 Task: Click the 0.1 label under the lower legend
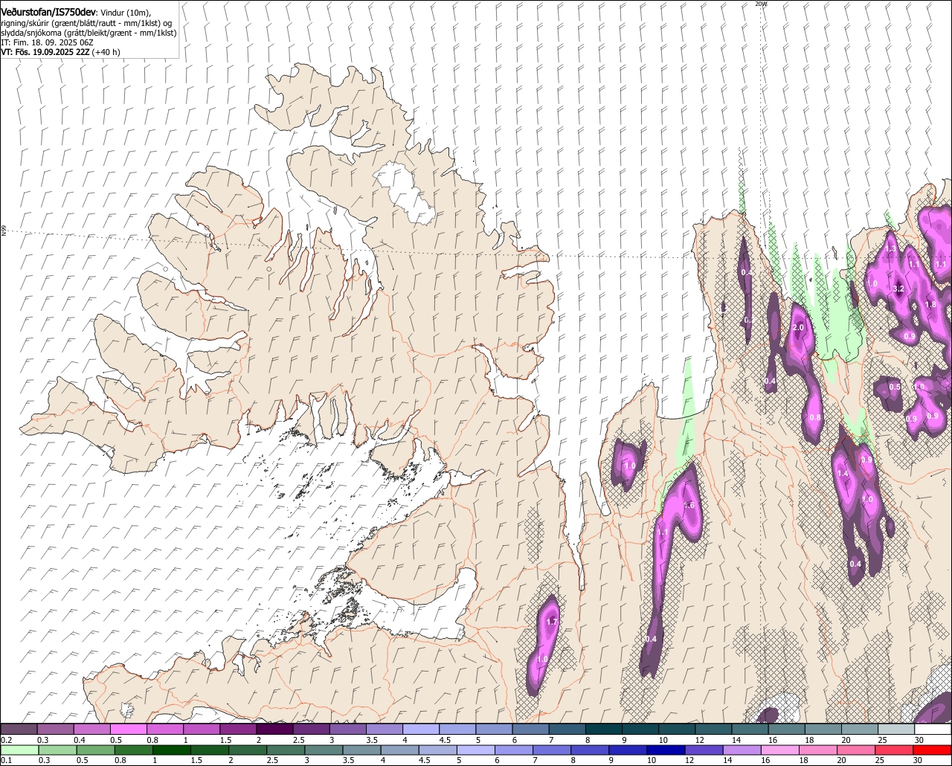click(x=6, y=761)
